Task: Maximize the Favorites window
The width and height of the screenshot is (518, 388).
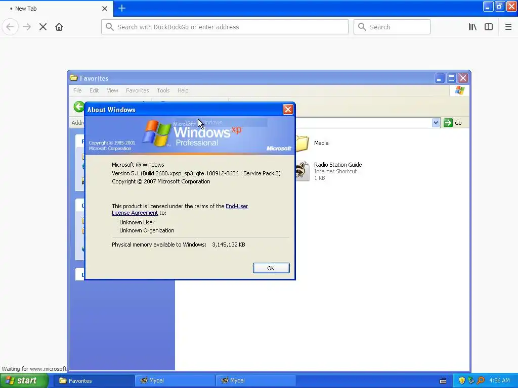Action: (451, 78)
